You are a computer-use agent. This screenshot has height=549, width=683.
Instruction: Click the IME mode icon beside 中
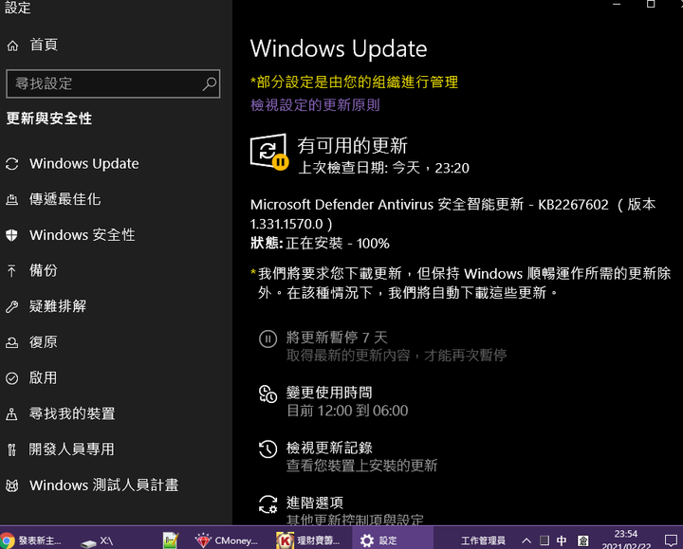click(582, 540)
